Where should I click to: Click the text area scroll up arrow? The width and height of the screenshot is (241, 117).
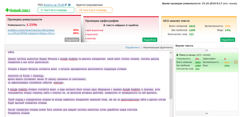point(171,53)
